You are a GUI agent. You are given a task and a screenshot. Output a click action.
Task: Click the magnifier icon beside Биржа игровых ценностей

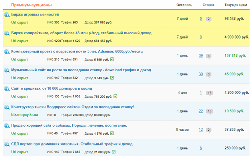point(7,15)
